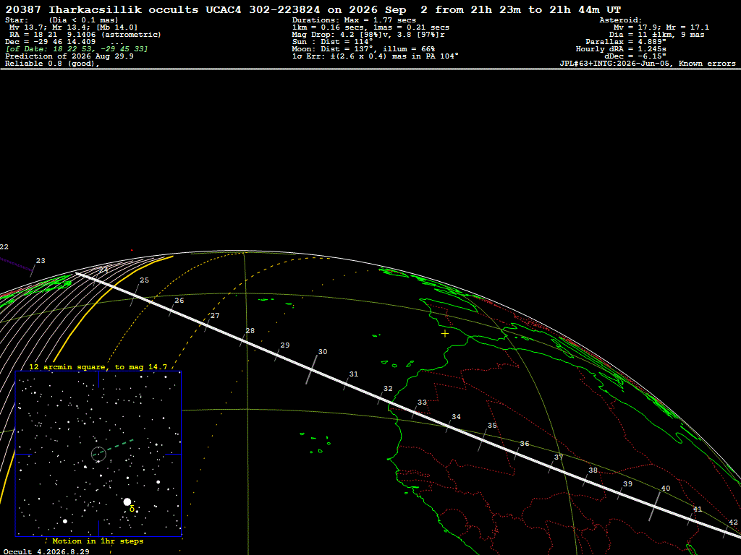This screenshot has height=555, width=741.
Task: Select minute marker 40 on the path
Action: click(x=666, y=489)
